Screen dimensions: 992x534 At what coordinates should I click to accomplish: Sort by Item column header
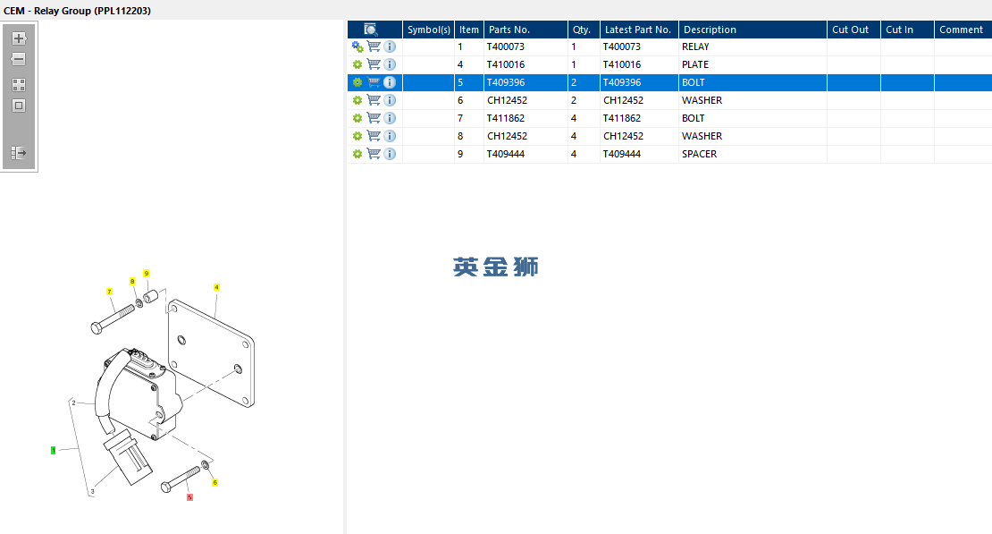[469, 30]
